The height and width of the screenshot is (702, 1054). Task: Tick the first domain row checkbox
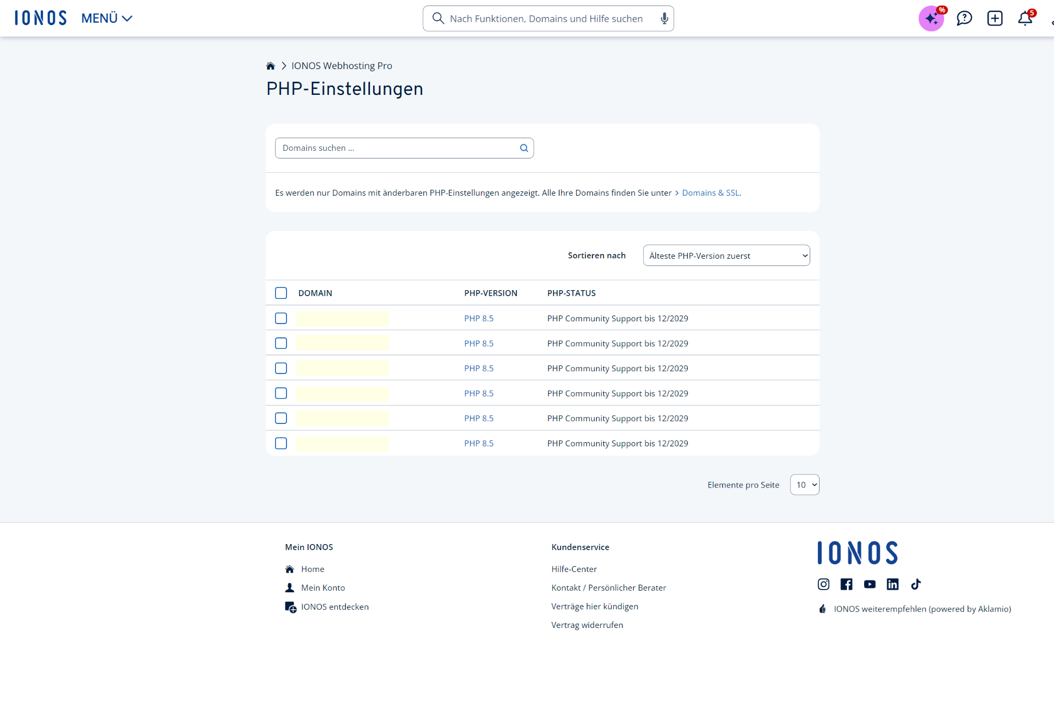point(281,318)
